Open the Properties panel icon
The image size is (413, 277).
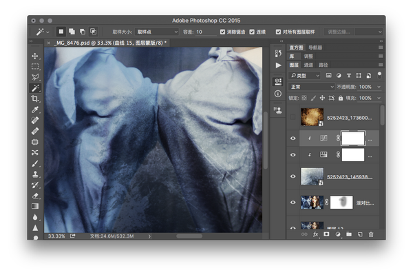click(x=278, y=81)
